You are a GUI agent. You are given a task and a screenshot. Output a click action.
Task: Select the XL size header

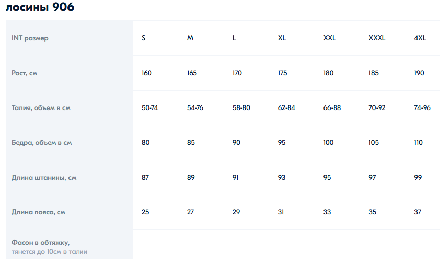(282, 38)
